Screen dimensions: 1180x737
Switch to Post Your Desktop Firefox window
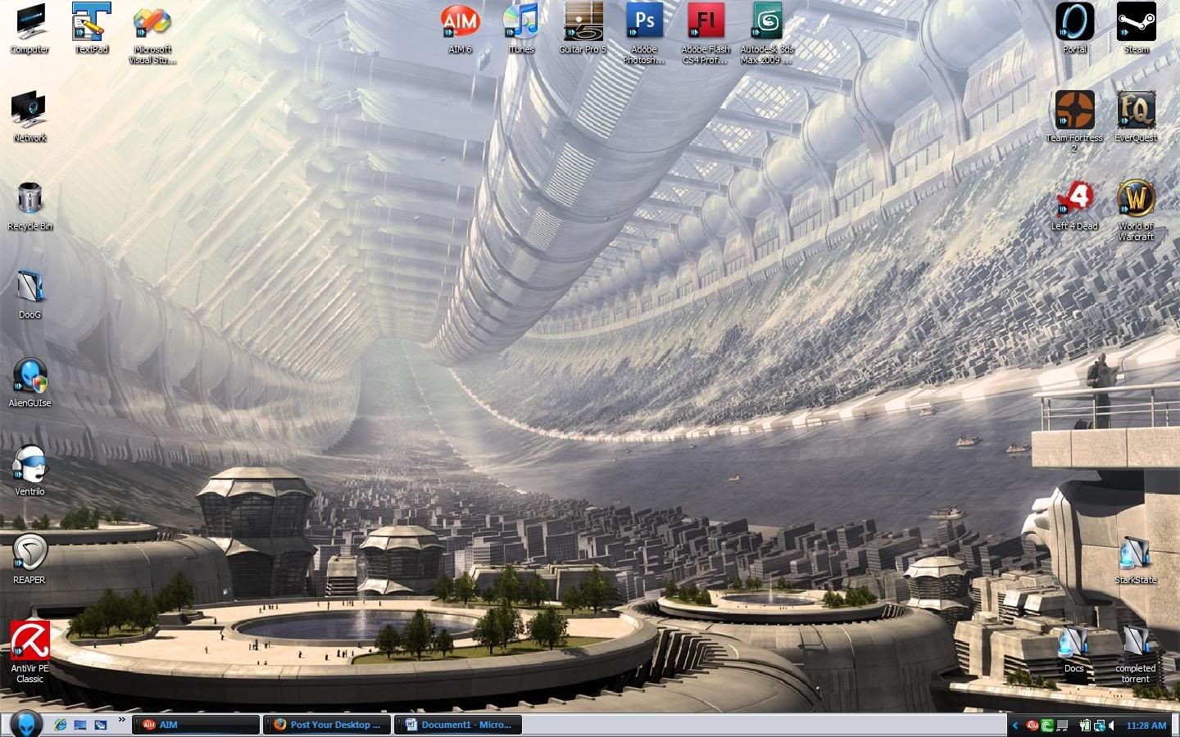tap(327, 725)
